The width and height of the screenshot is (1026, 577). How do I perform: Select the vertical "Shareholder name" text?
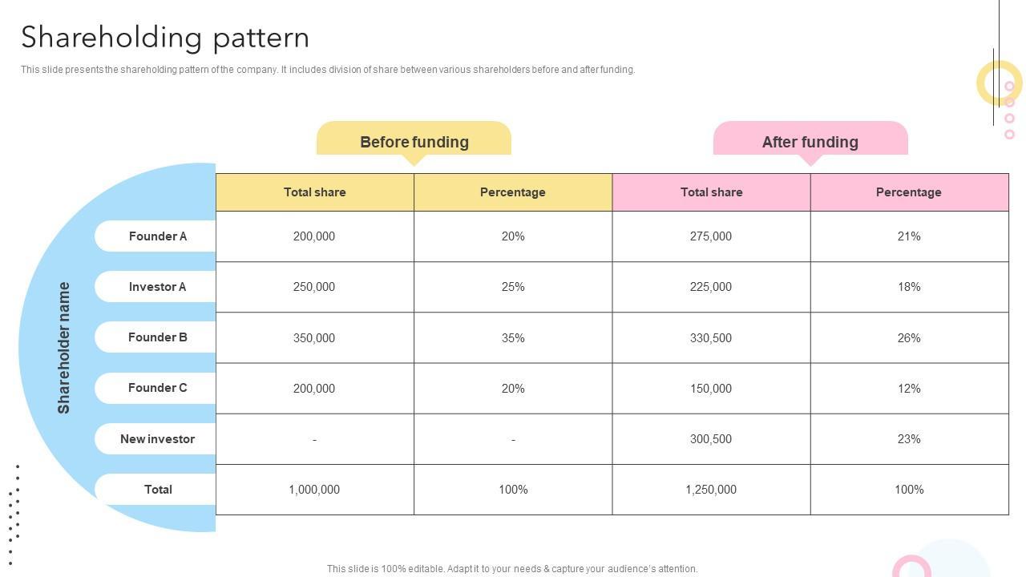(64, 348)
